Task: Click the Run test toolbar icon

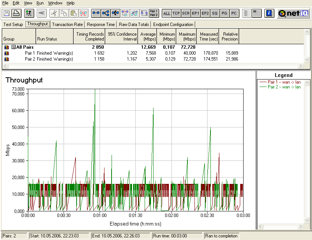Action: click(29, 13)
